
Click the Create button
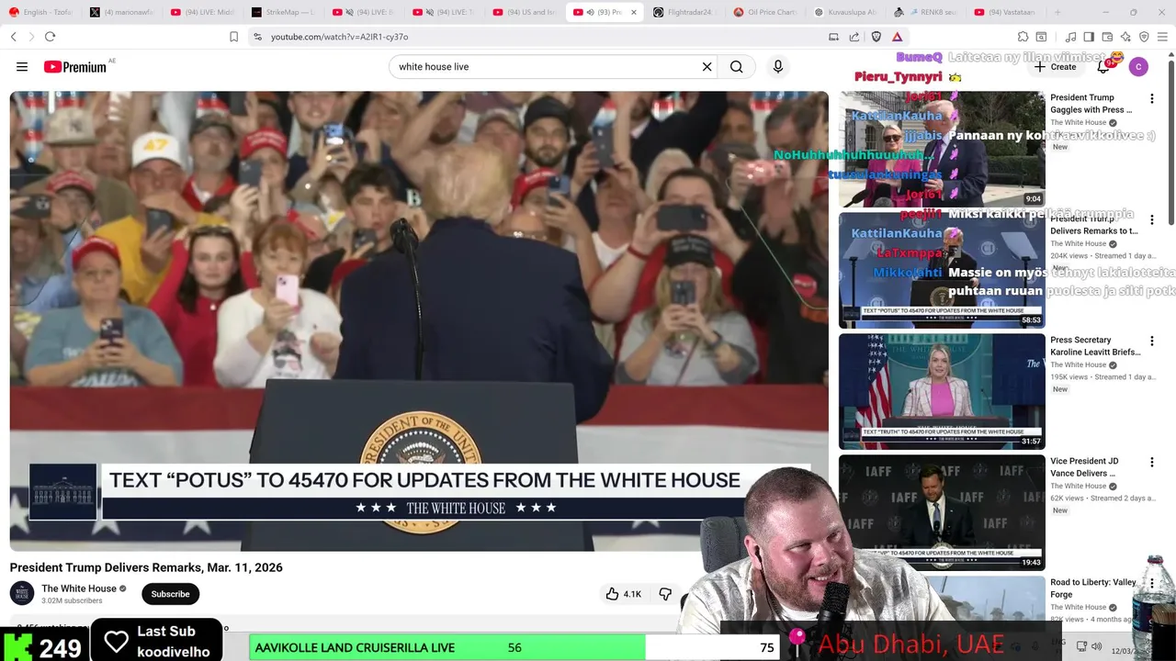[x=1055, y=67]
